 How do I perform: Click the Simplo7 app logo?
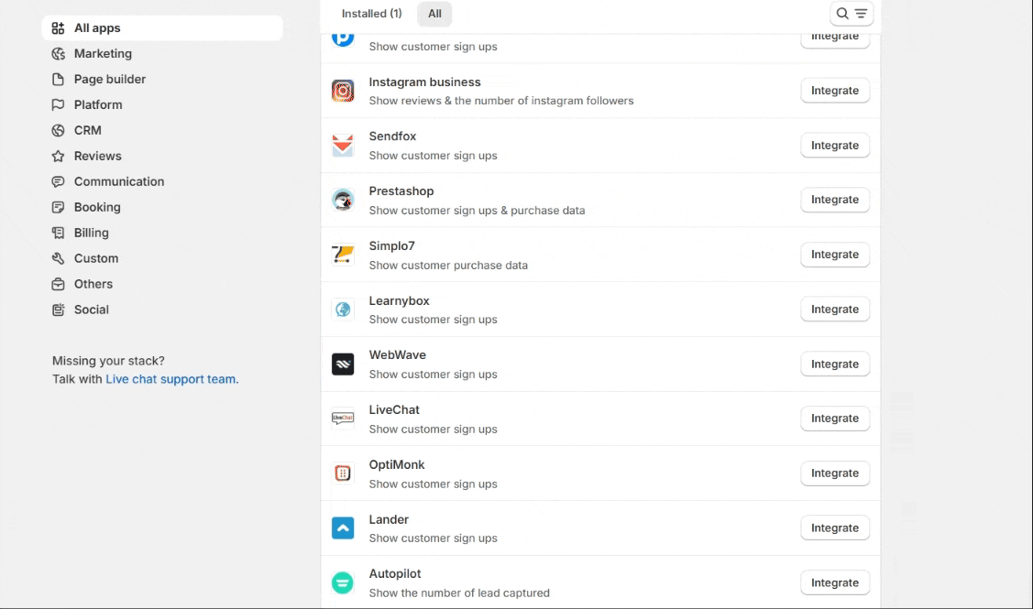343,255
